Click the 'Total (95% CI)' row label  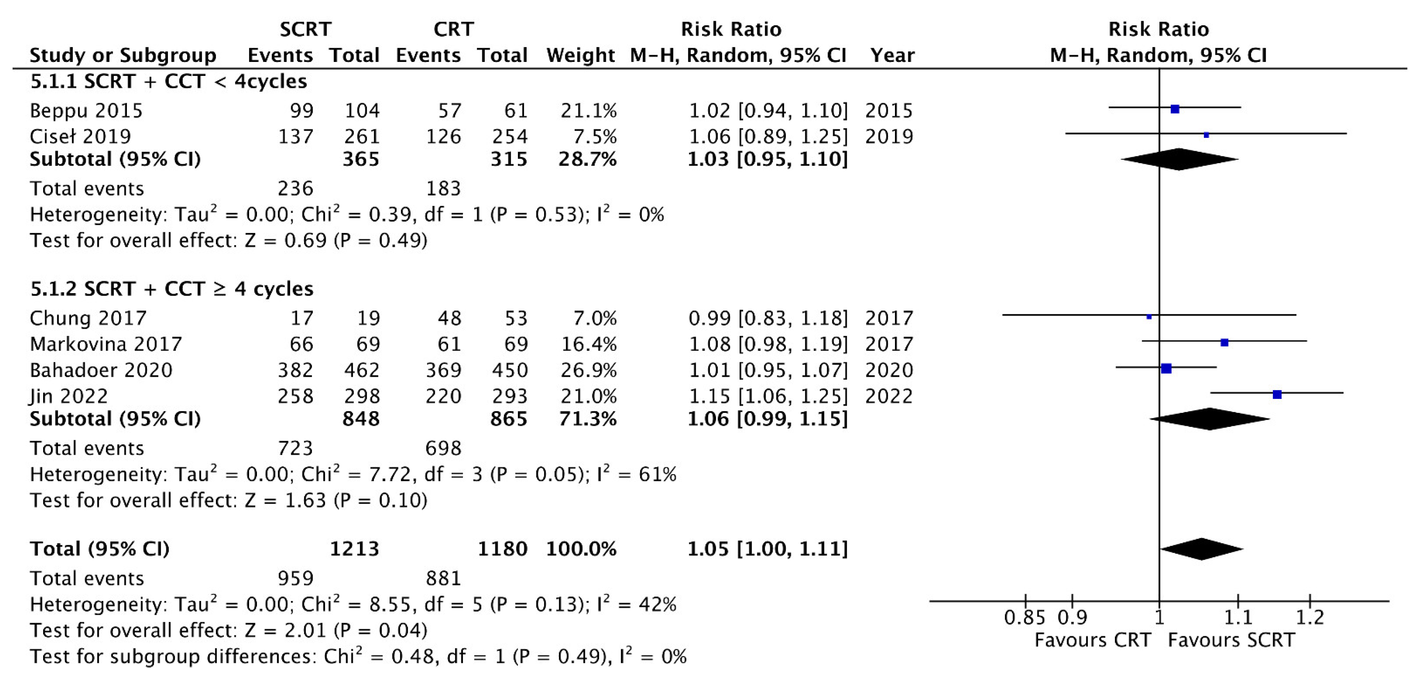click(x=100, y=549)
